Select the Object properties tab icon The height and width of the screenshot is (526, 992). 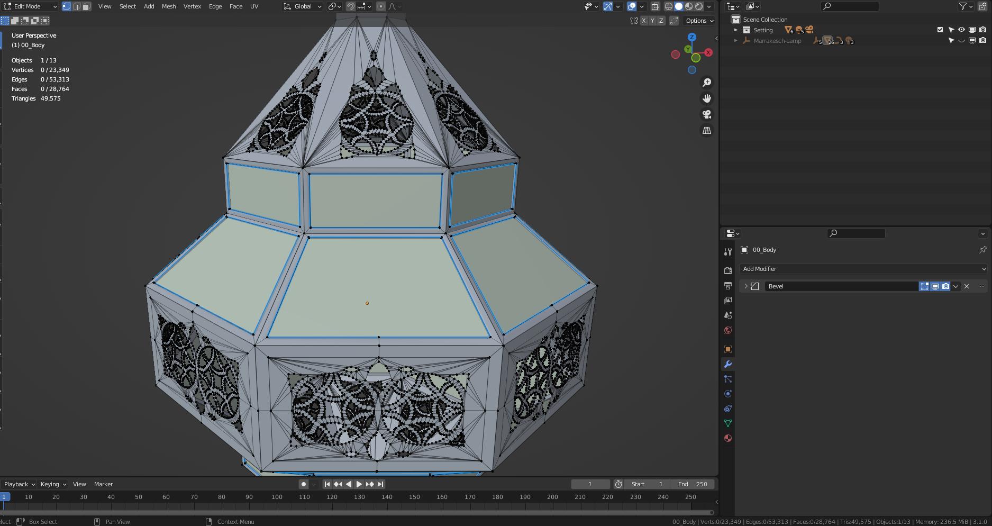[728, 349]
